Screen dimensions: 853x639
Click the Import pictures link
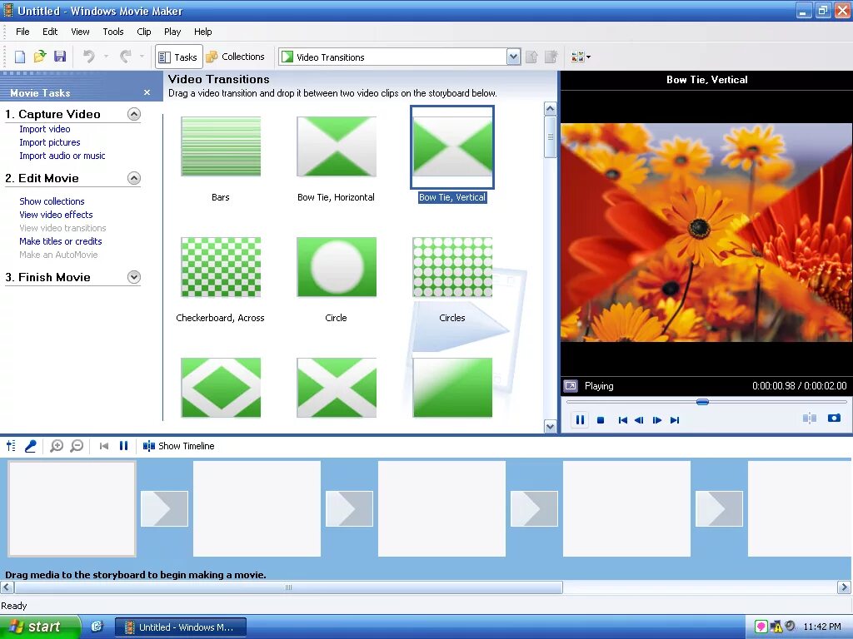coord(49,142)
